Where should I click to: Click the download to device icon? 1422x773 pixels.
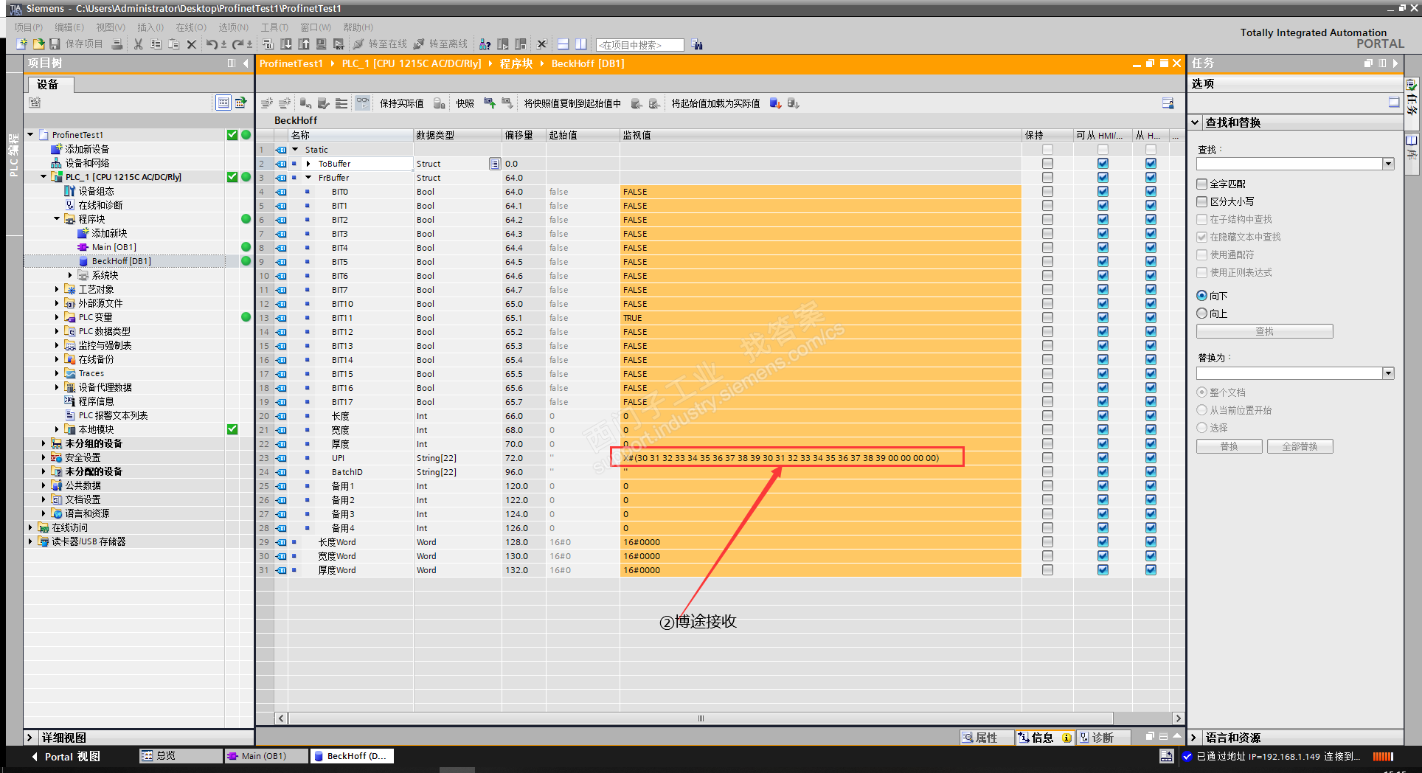[286, 44]
